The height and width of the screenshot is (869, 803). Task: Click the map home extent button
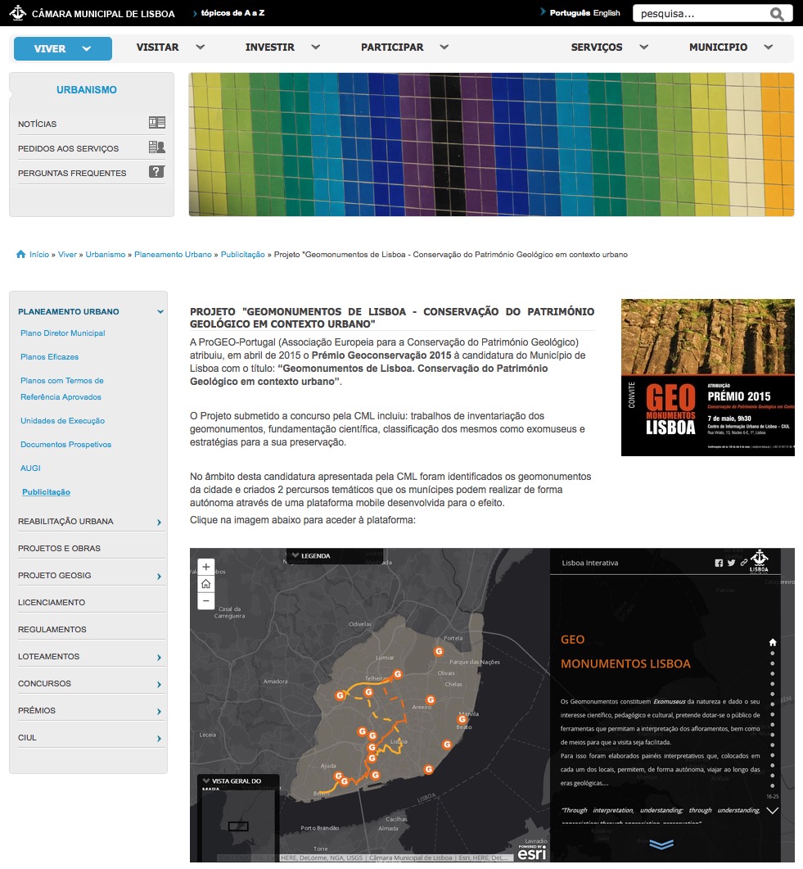coord(206,584)
